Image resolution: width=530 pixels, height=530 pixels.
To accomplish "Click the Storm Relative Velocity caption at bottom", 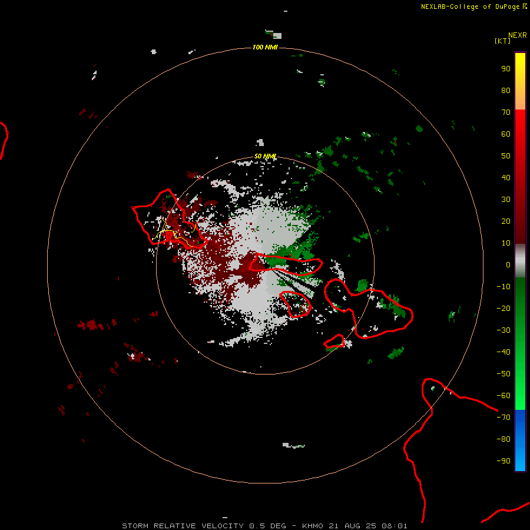I will click(x=264, y=526).
